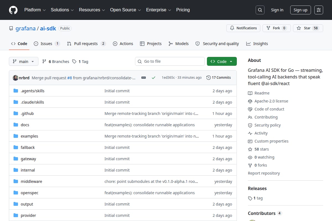Click the green check status icon
This screenshot has width=332, height=221.
point(154,78)
